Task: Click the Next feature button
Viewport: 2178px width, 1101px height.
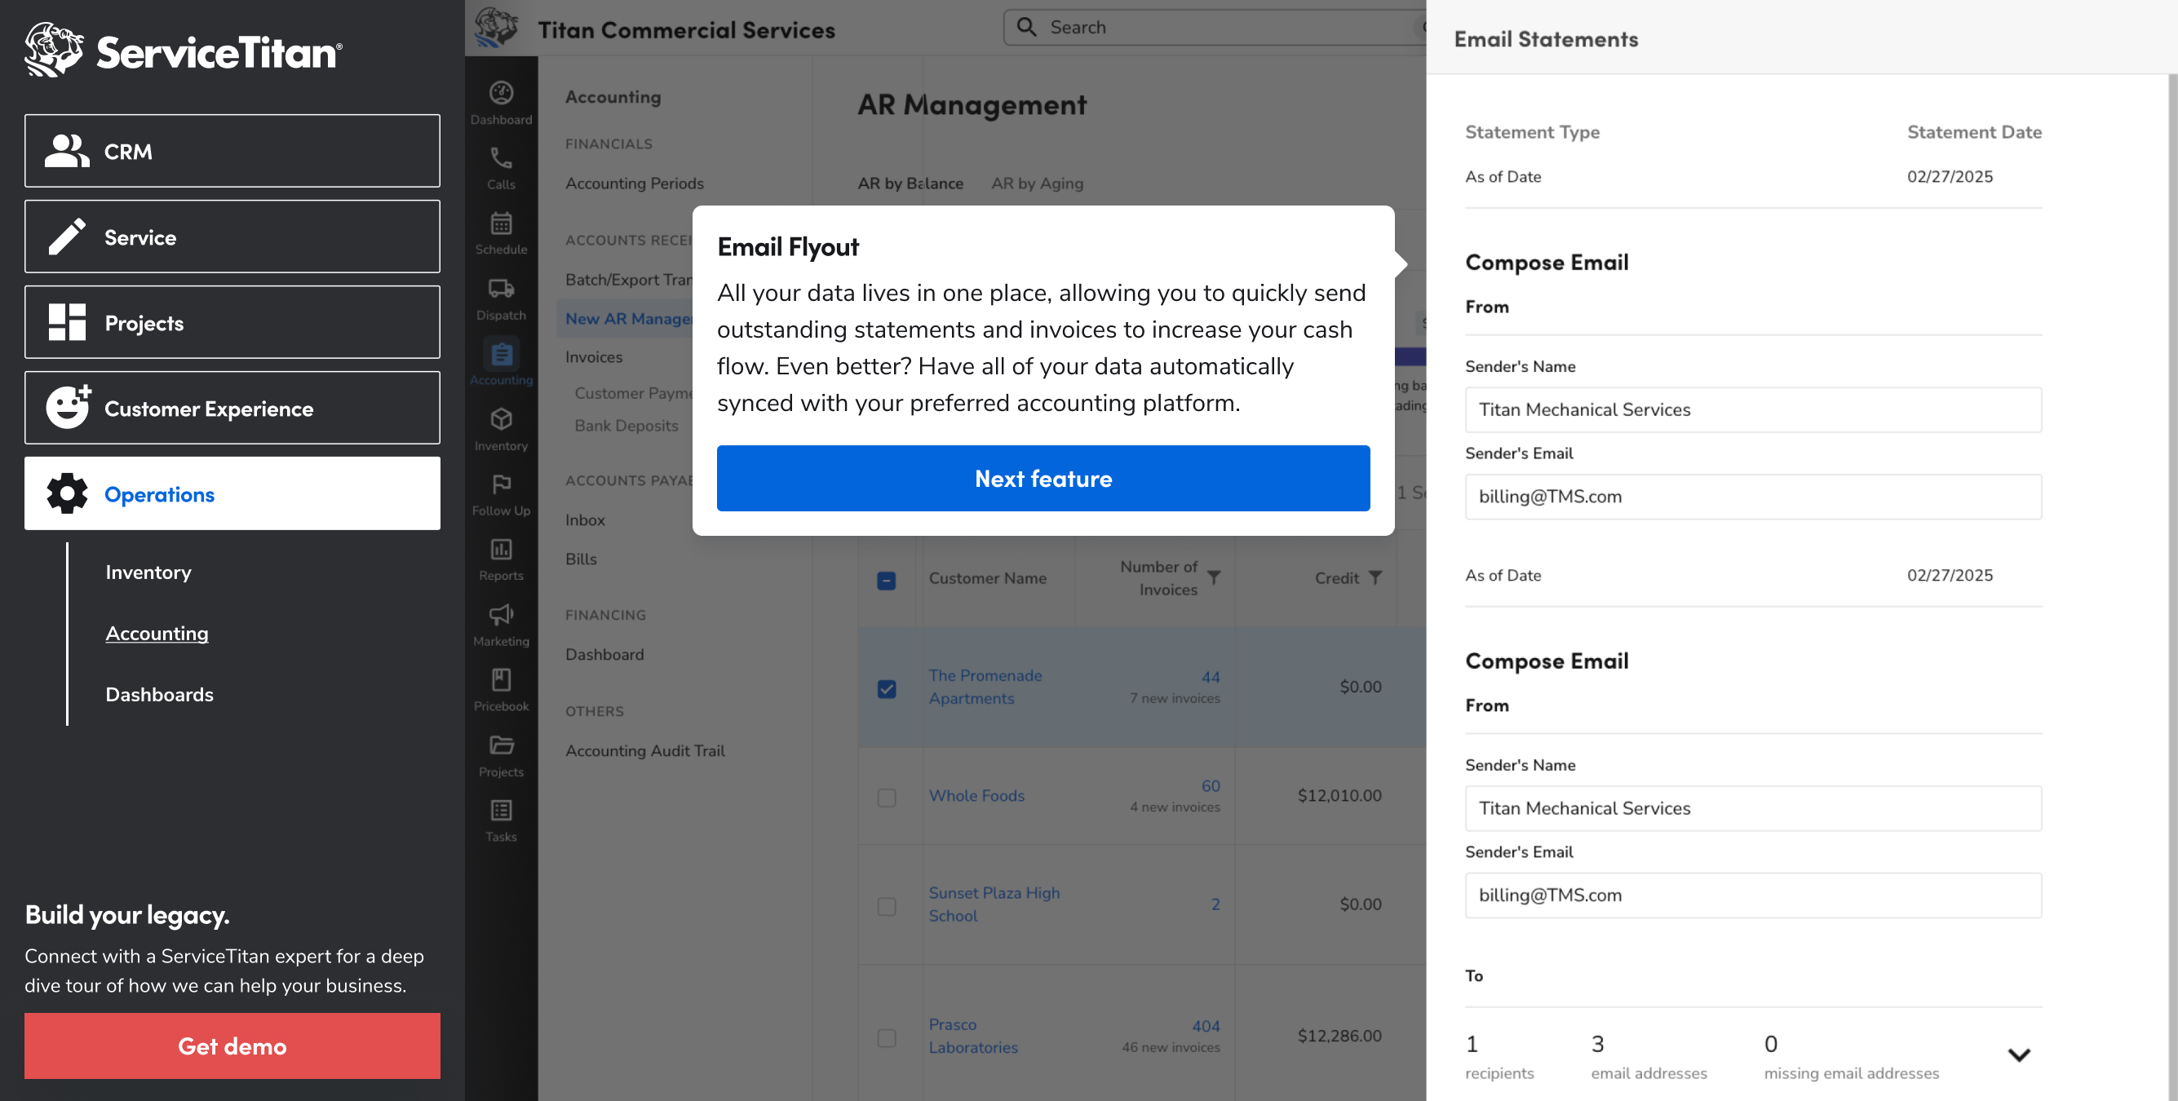Action: 1043,479
